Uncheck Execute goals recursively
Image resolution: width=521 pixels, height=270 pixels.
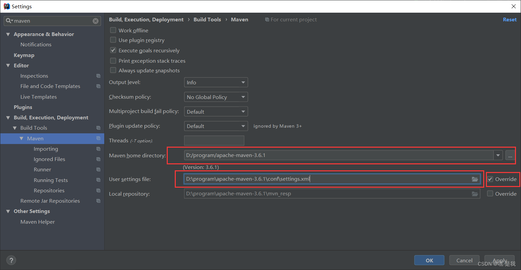(x=113, y=50)
